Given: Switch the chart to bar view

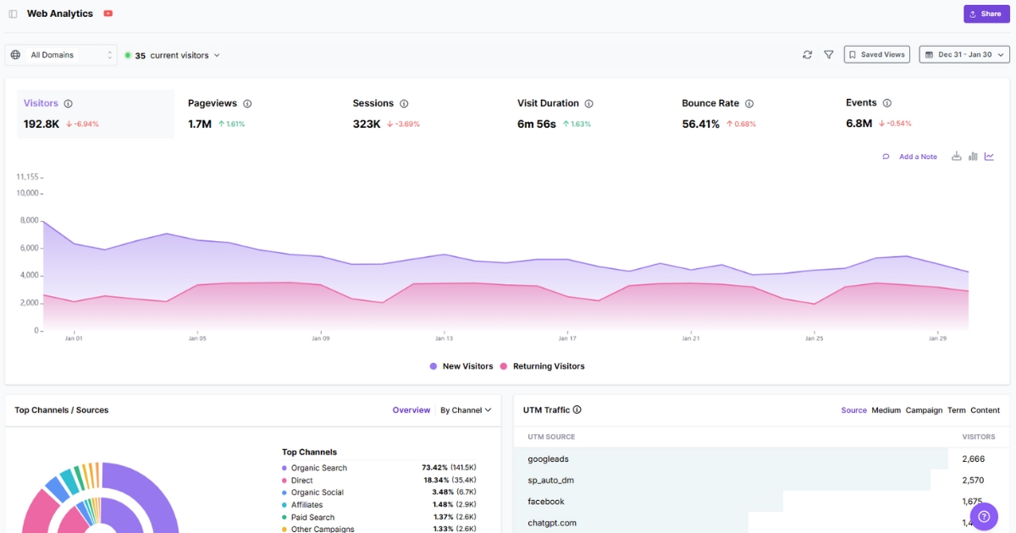Looking at the screenshot, I should (972, 156).
